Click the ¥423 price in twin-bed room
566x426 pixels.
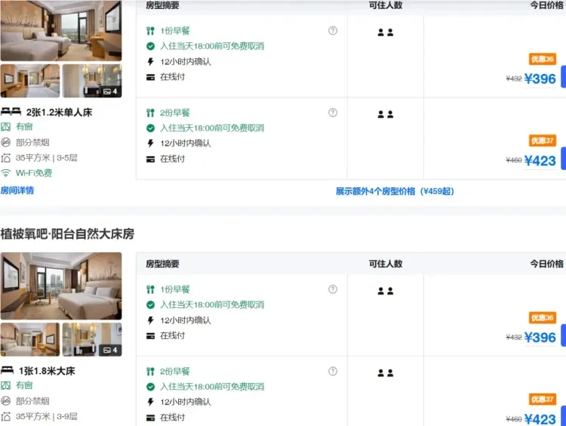pyautogui.click(x=540, y=160)
